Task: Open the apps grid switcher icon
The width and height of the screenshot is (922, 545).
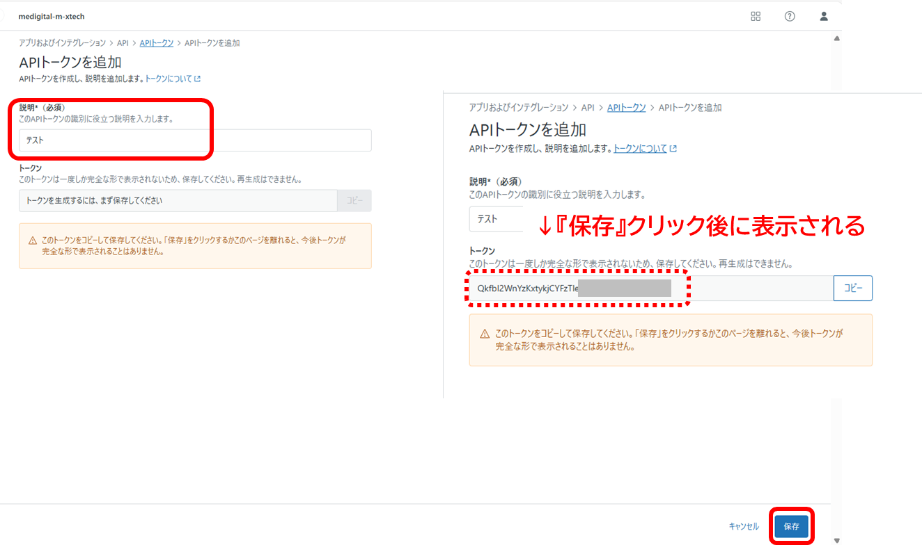Action: tap(756, 17)
